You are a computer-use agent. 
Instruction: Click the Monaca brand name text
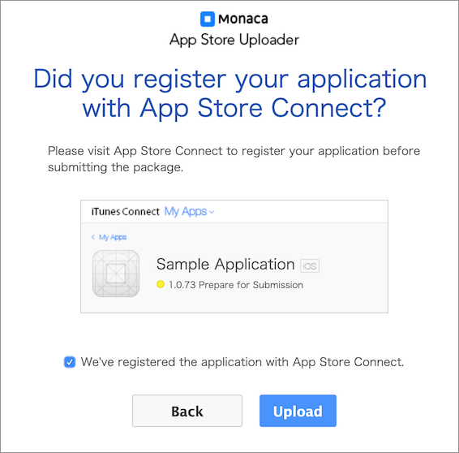(243, 19)
